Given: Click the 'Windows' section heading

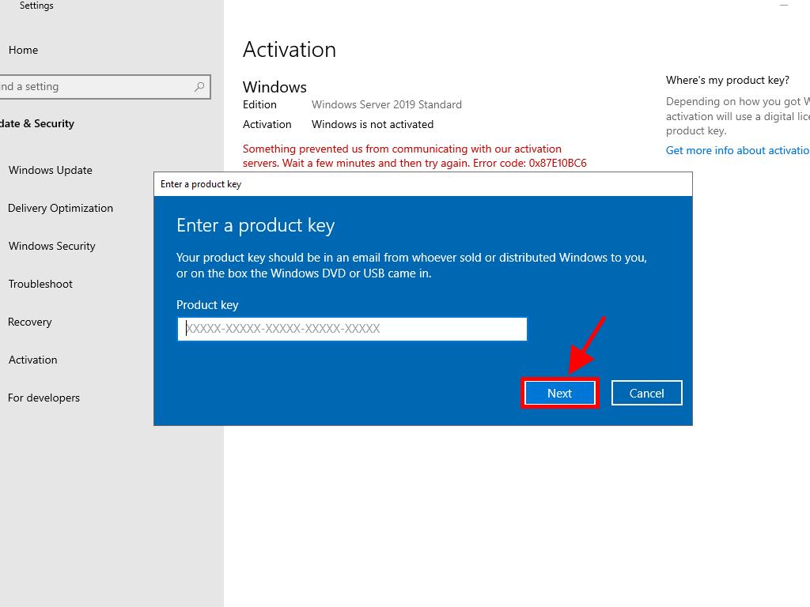Looking at the screenshot, I should 274,87.
